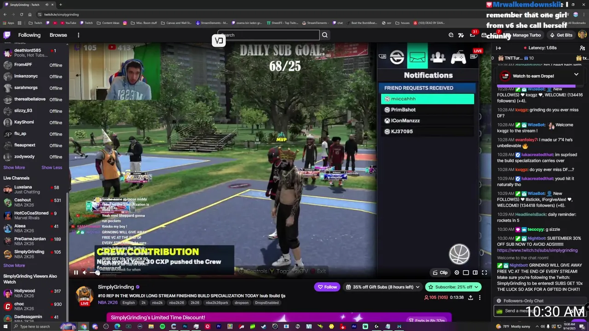The width and height of the screenshot is (589, 331).
Task: Open a new browser tab
Action: click(x=61, y=5)
